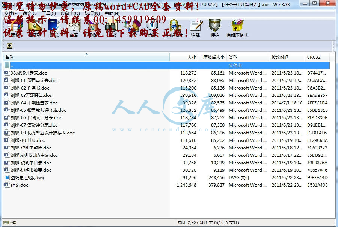
Task: Select file 正文.doc
Action: (166, 185)
